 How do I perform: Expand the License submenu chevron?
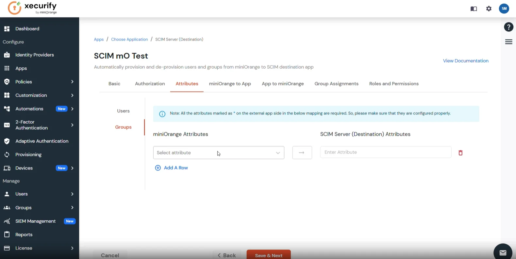(72, 248)
